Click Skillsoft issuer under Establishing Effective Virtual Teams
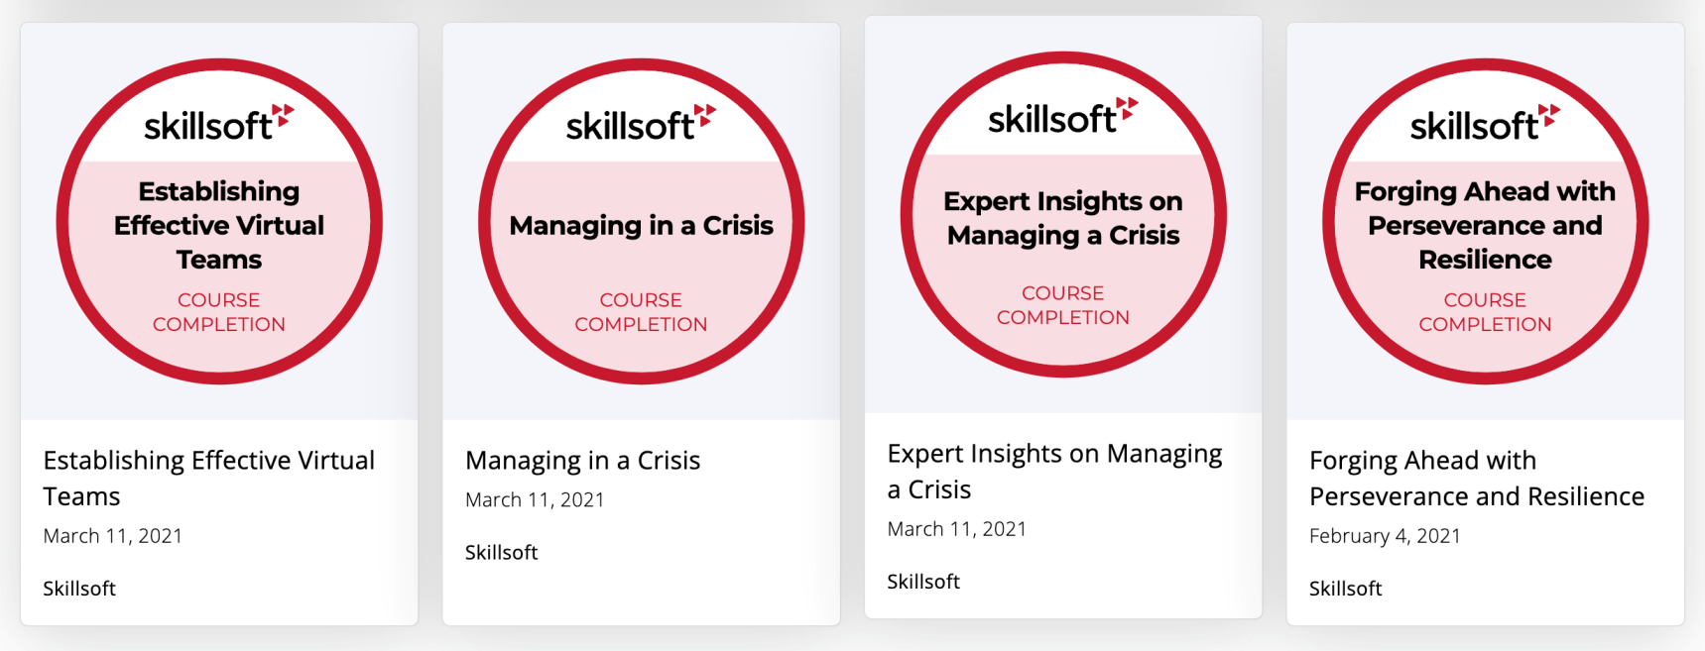Screen dimensions: 1705x651 [x=79, y=589]
